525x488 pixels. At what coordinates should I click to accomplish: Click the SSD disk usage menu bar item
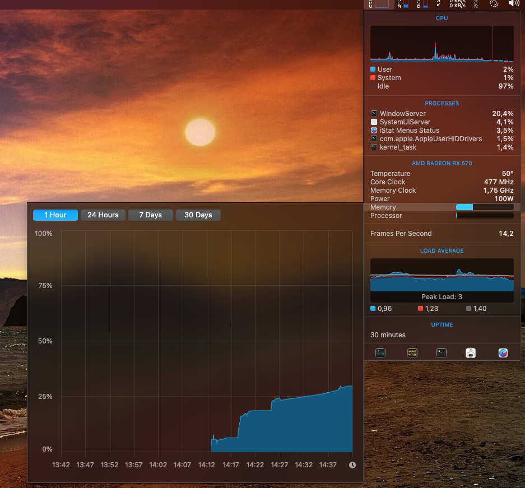click(x=422, y=4)
